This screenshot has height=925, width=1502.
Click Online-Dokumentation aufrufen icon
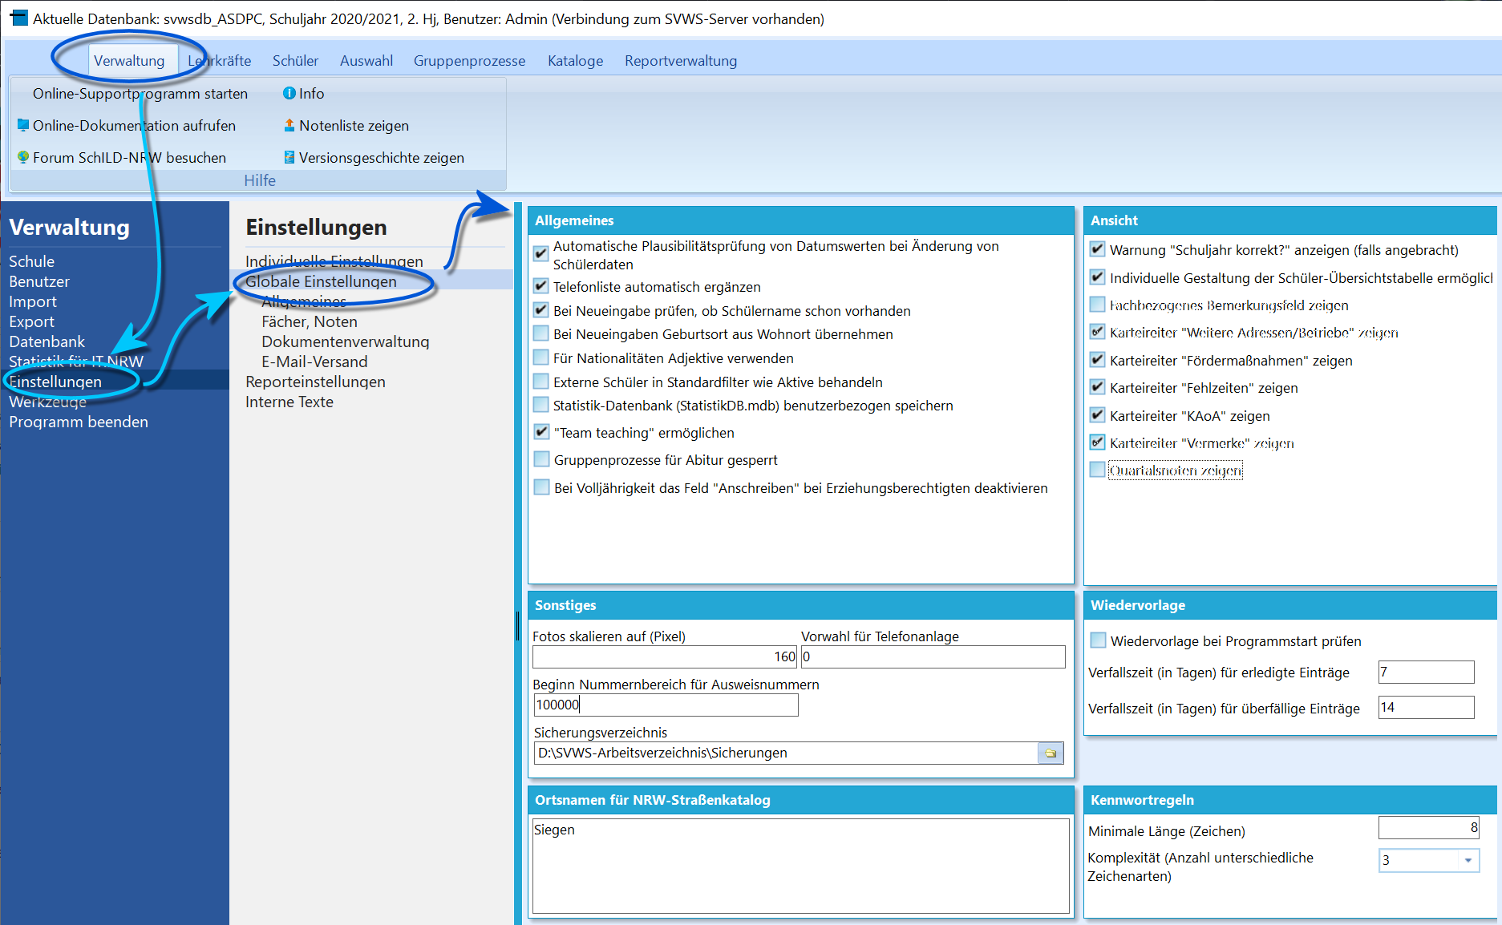[23, 126]
